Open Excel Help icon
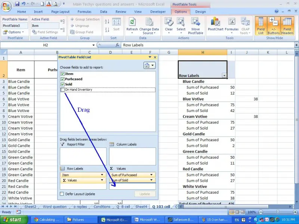This screenshot has height=224, width=299. pos(277,12)
